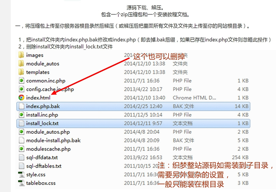Click the style.css file icon

(21, 174)
